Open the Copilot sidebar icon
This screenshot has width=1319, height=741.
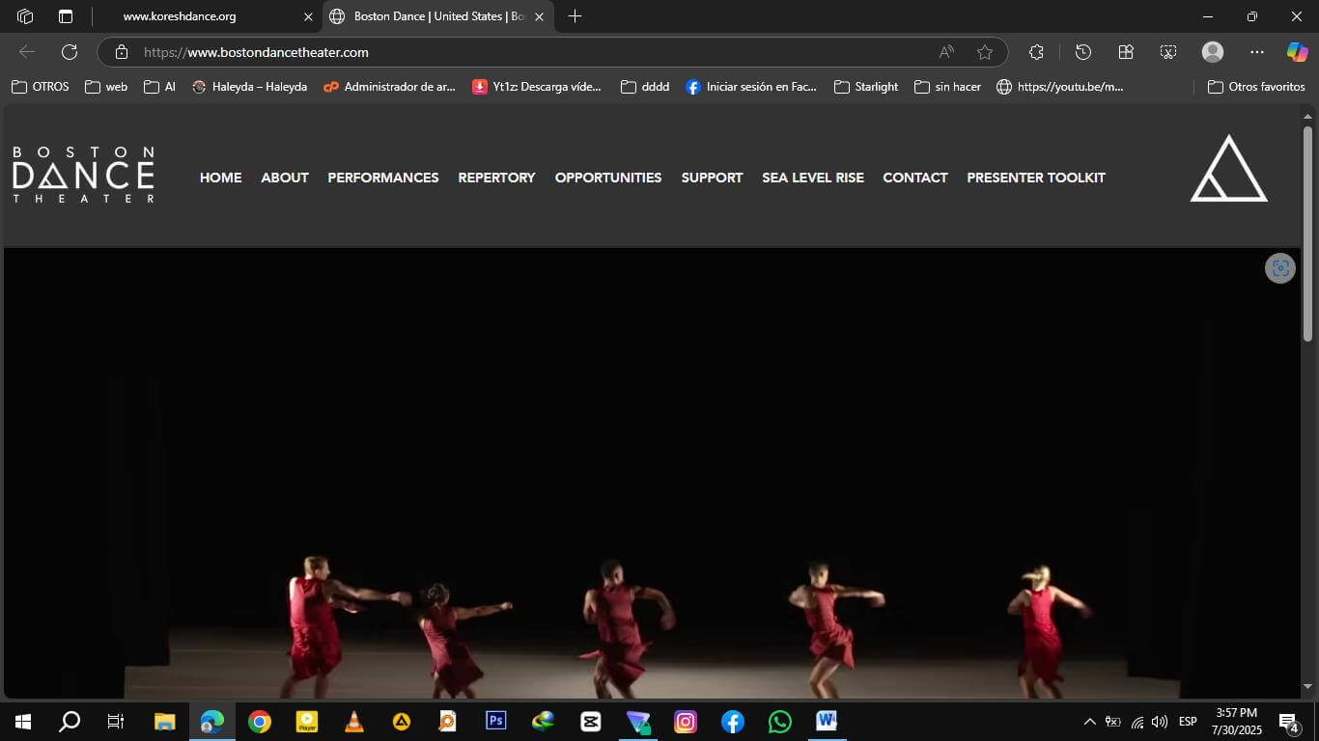click(1297, 52)
